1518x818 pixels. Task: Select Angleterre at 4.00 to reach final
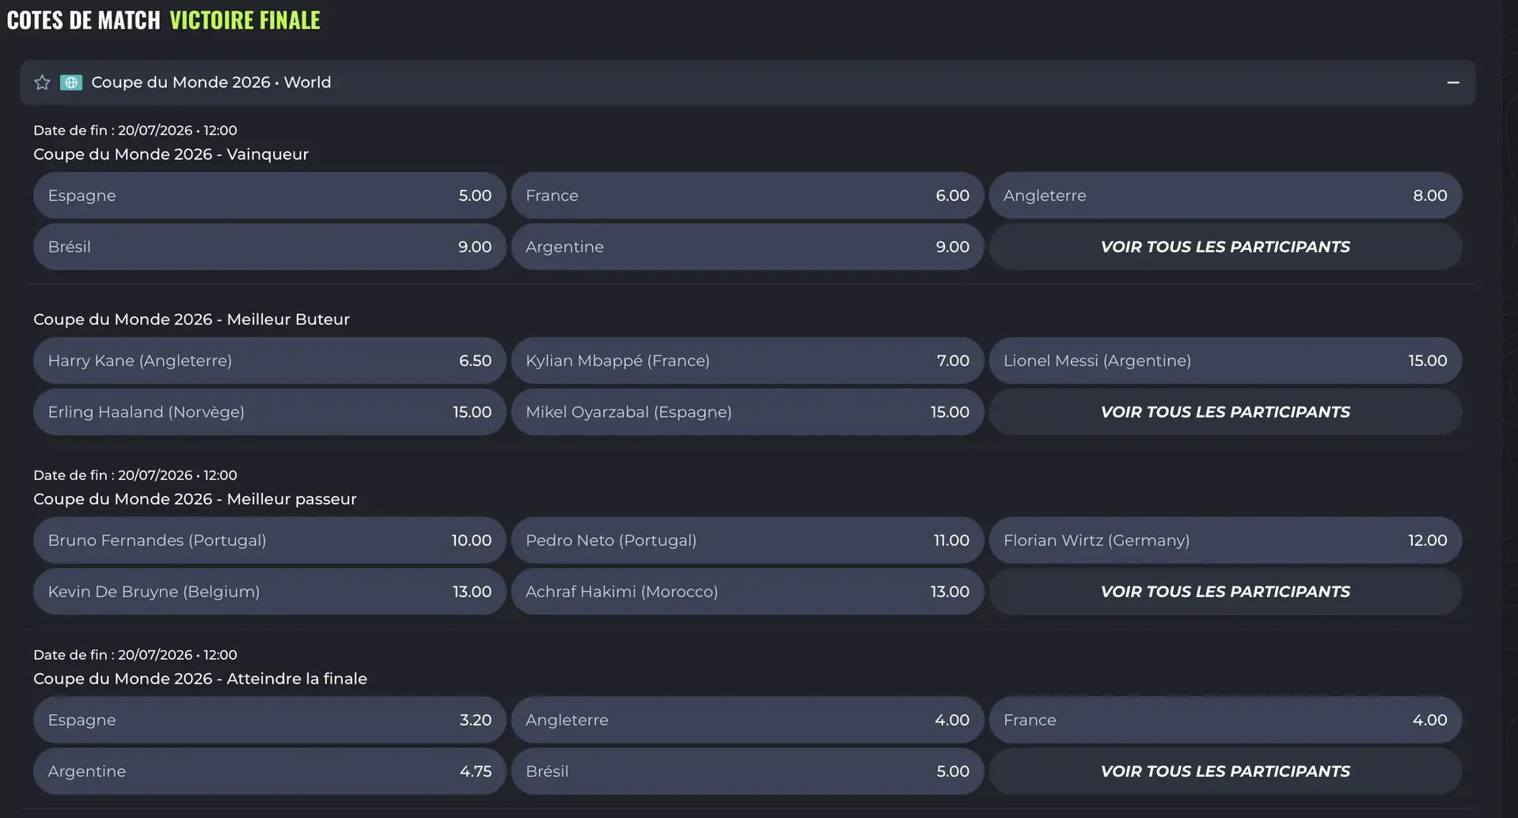coord(747,720)
